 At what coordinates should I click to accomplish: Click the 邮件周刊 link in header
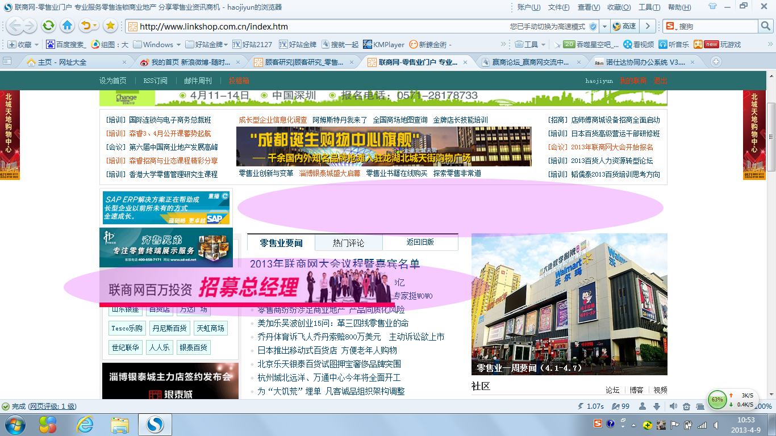click(198, 81)
